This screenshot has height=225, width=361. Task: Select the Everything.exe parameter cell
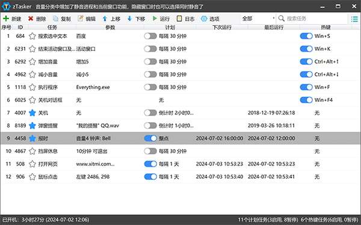click(x=93, y=87)
